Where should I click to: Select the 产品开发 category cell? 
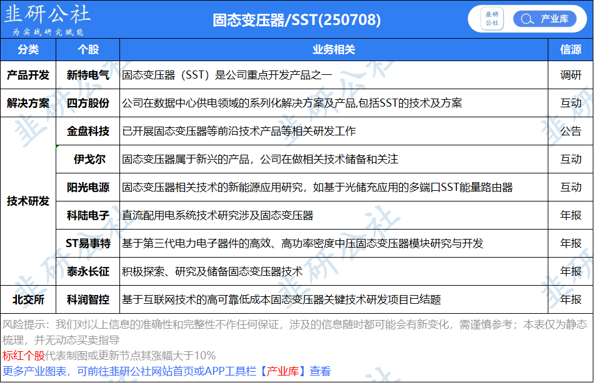(x=28, y=75)
